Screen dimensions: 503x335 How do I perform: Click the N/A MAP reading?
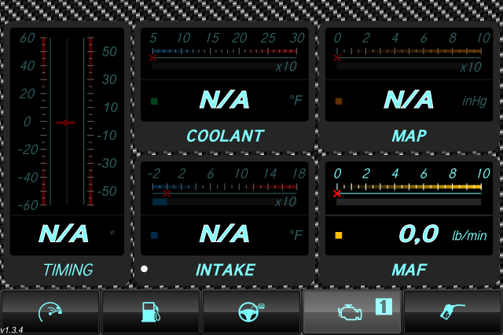point(409,99)
